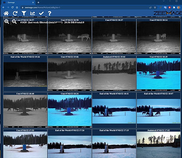The width and height of the screenshot is (182, 158).
Task: Open the Uusi 20:50 thumbnail with walking deer
Action: tap(70, 37)
